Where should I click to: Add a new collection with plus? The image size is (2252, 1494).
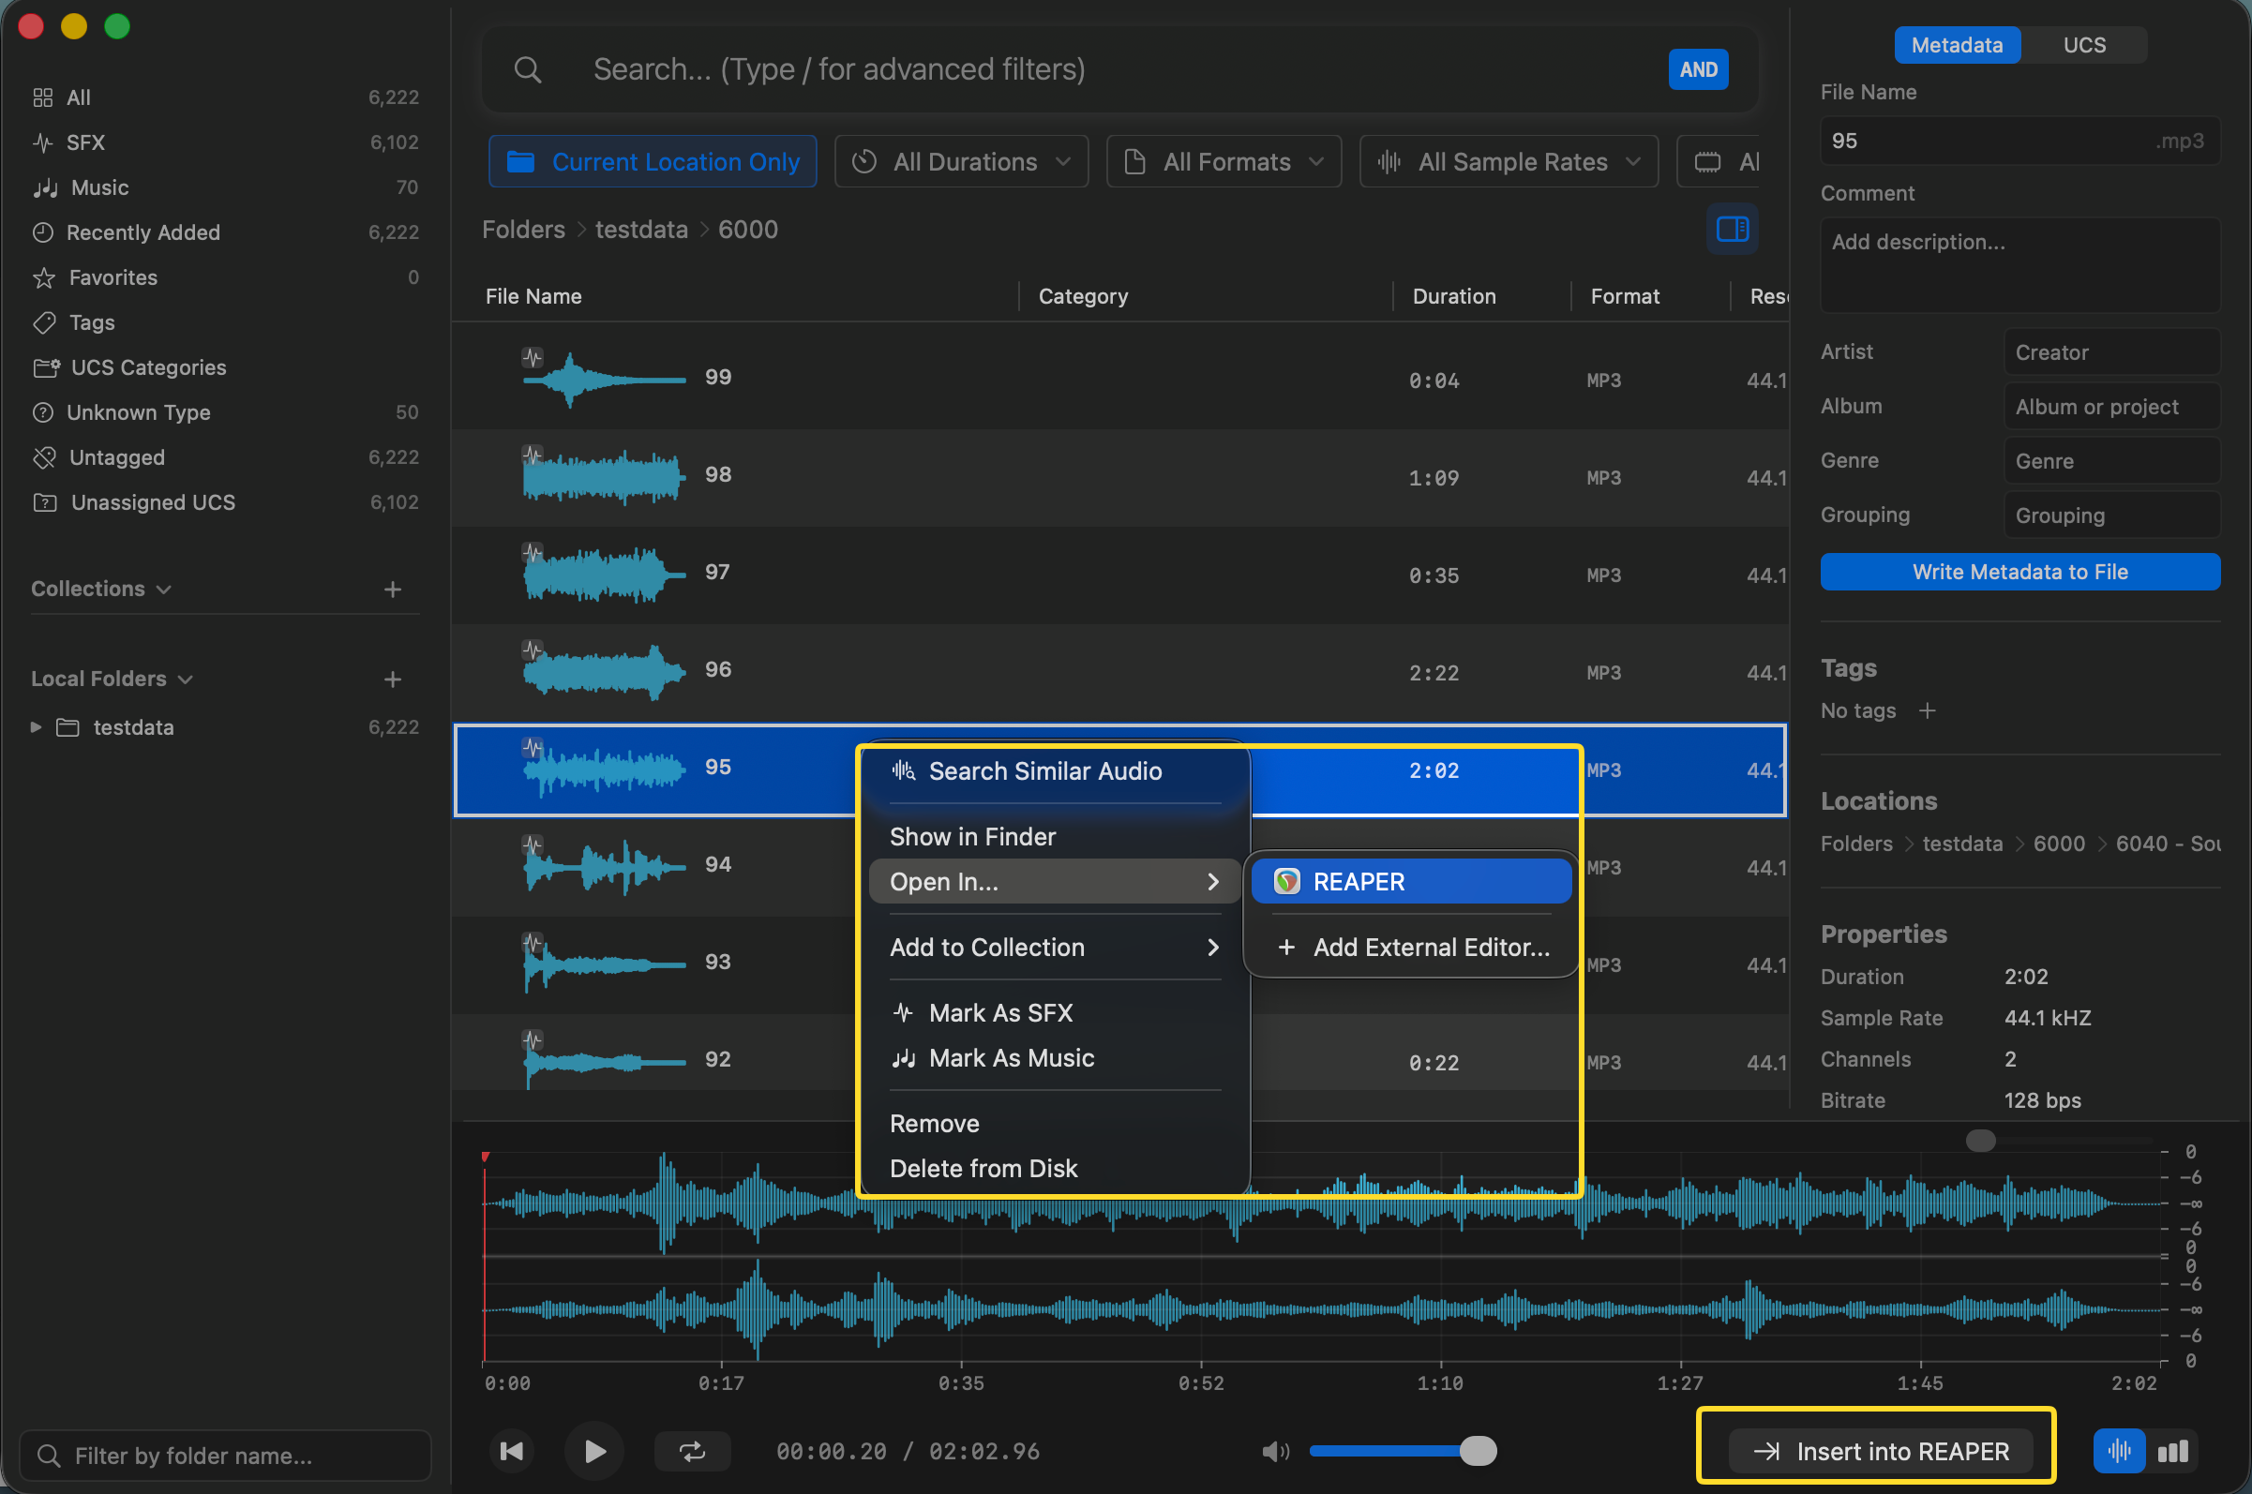[x=393, y=589]
